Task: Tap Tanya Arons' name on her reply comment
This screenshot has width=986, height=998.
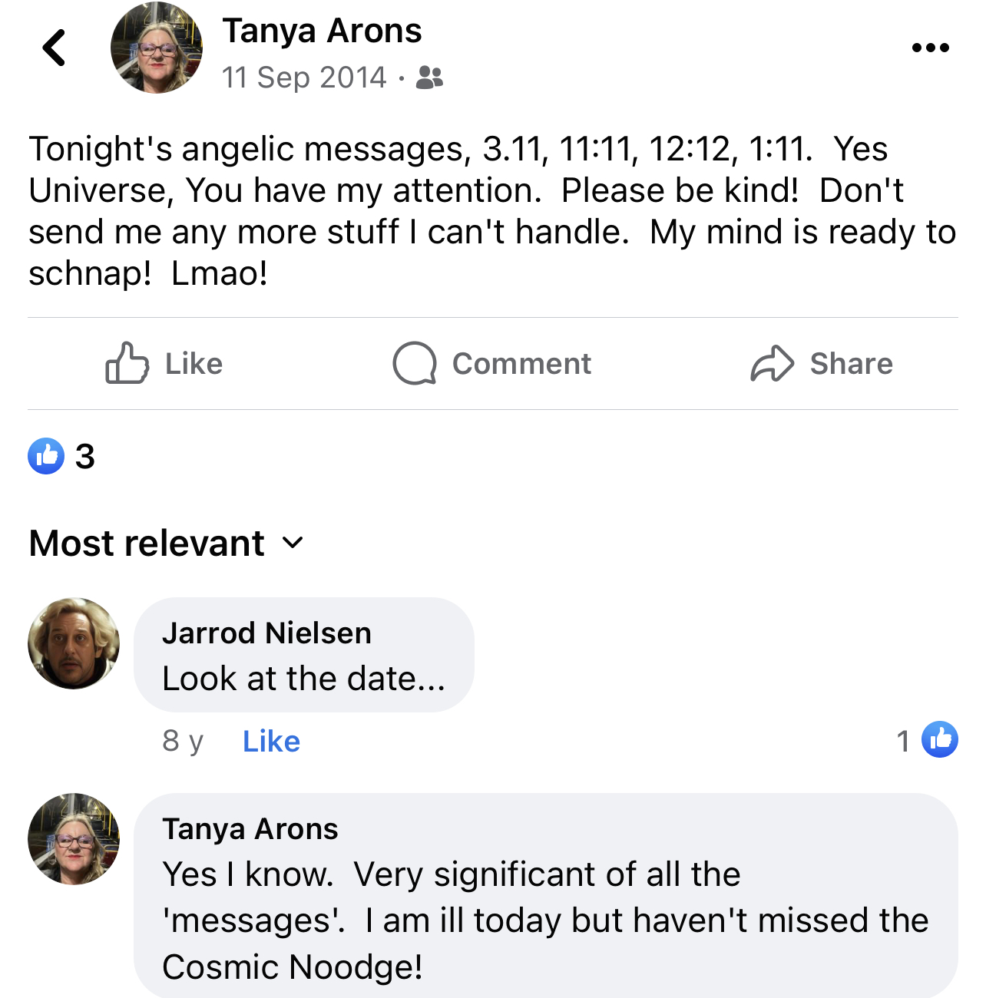Action: (x=250, y=829)
